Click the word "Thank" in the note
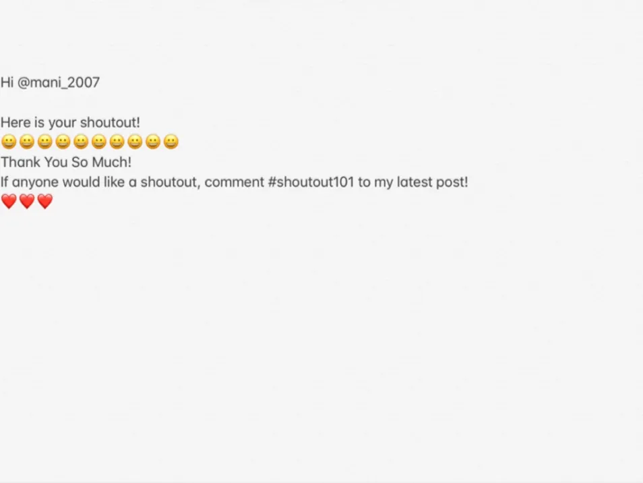This screenshot has height=483, width=643. coord(20,163)
